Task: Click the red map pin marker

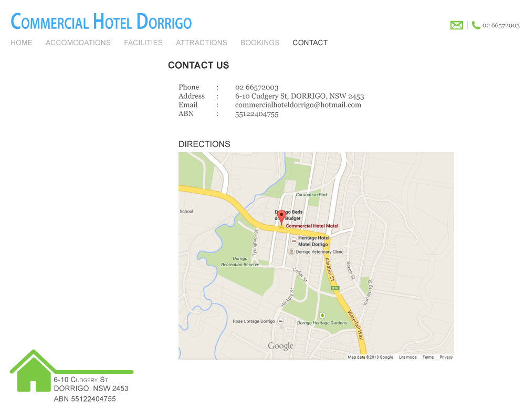Action: [281, 217]
